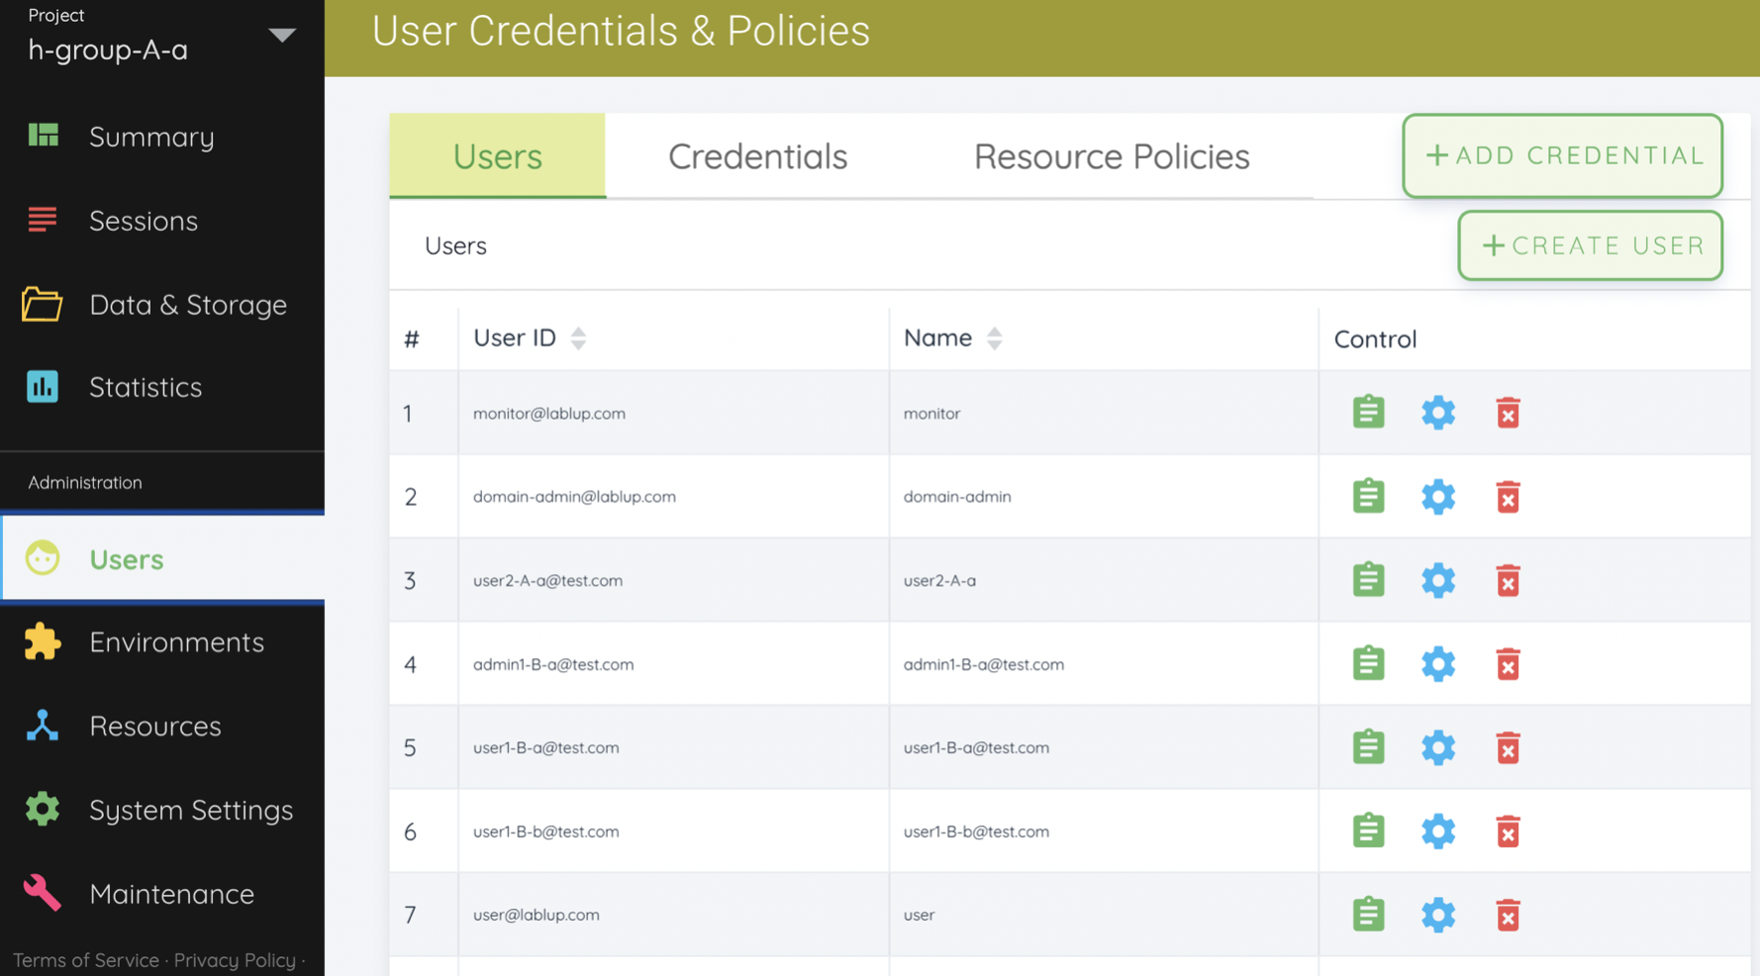This screenshot has height=976, width=1760.
Task: Click trash icon for domain-admin@lablup.com
Action: [x=1508, y=497]
